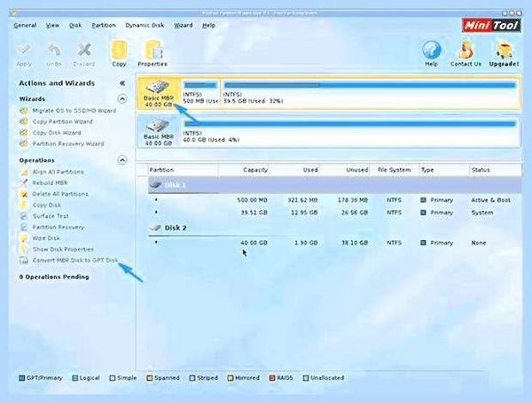Click the Surface Test icon
The width and height of the screenshot is (532, 403).
24,216
